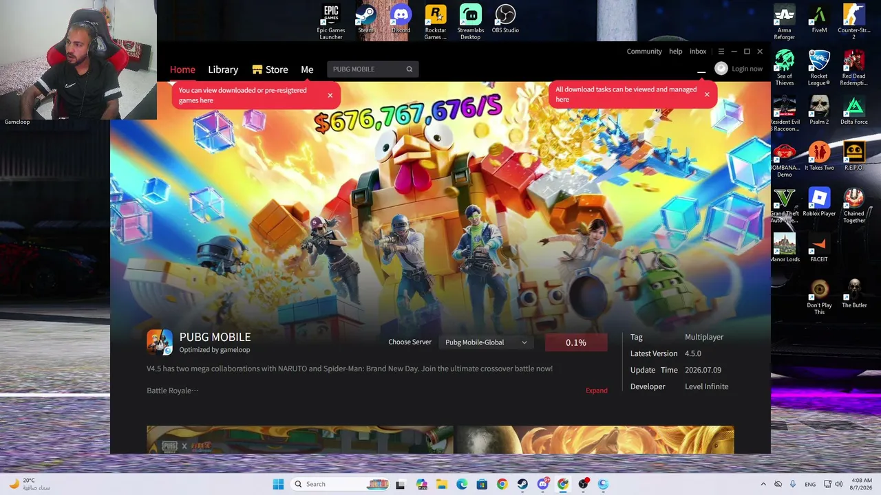Go to the Me tab
This screenshot has height=495, width=881.
[307, 69]
